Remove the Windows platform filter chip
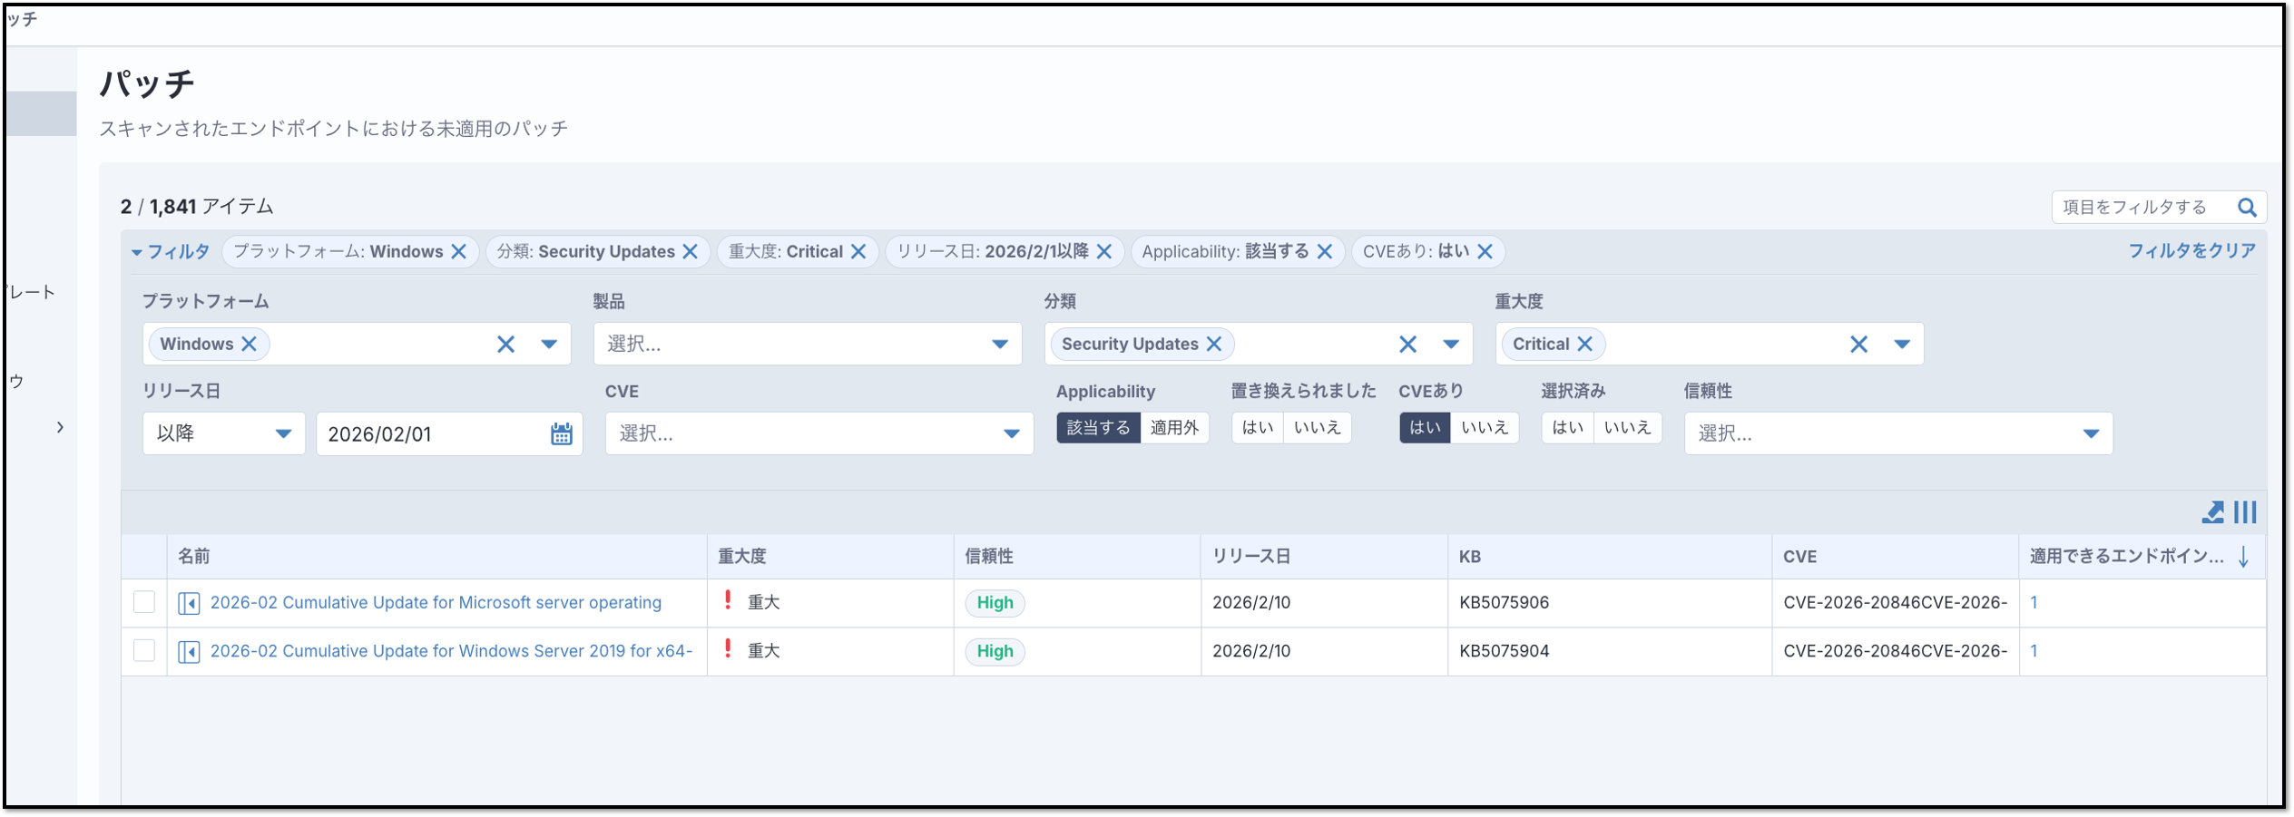 [x=459, y=252]
